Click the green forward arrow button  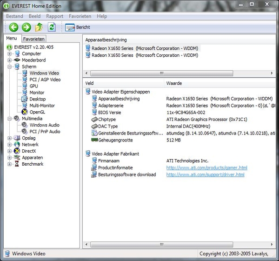27,27
